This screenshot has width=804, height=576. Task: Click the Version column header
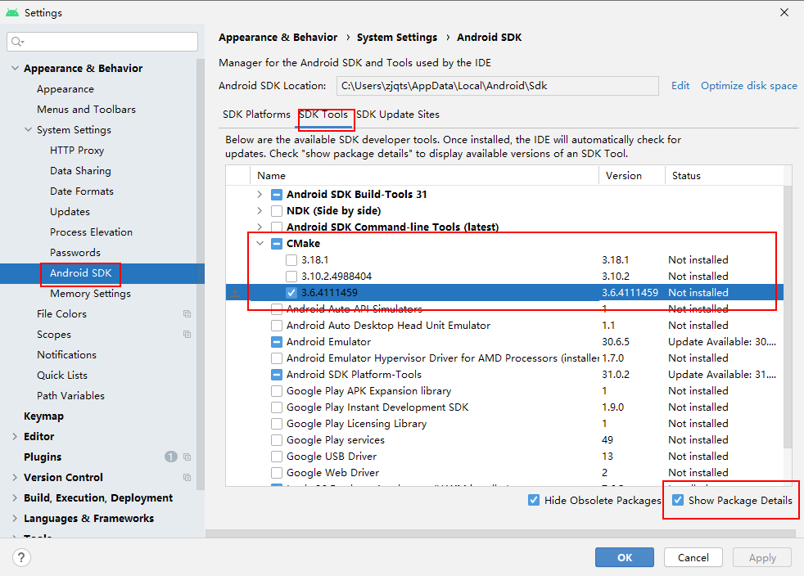point(632,176)
